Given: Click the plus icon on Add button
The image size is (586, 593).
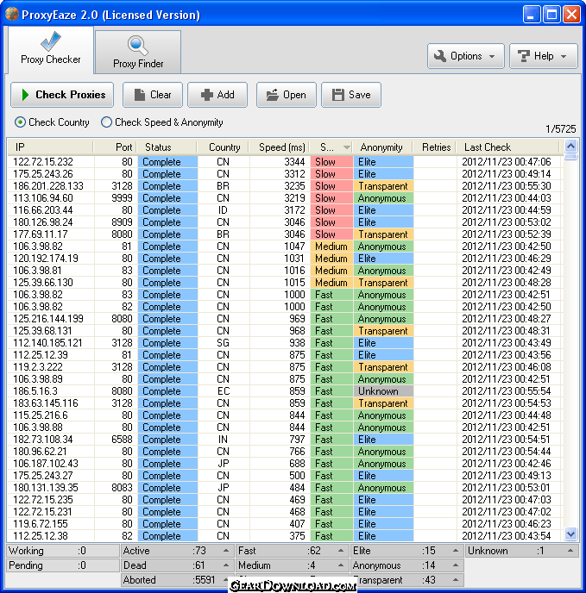Looking at the screenshot, I should [206, 95].
